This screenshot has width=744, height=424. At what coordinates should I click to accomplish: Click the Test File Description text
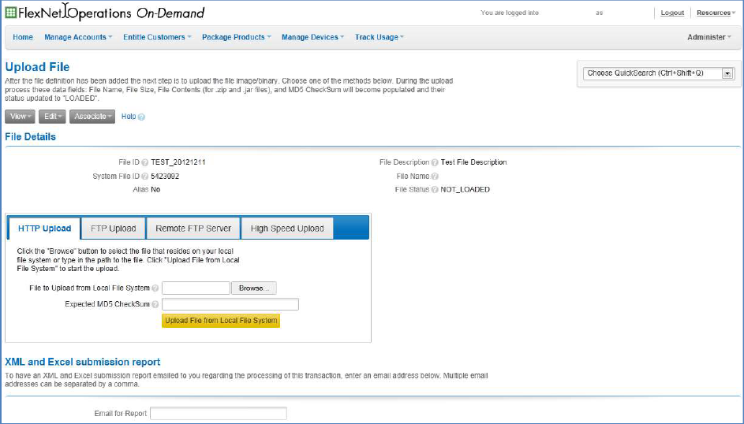(x=473, y=162)
